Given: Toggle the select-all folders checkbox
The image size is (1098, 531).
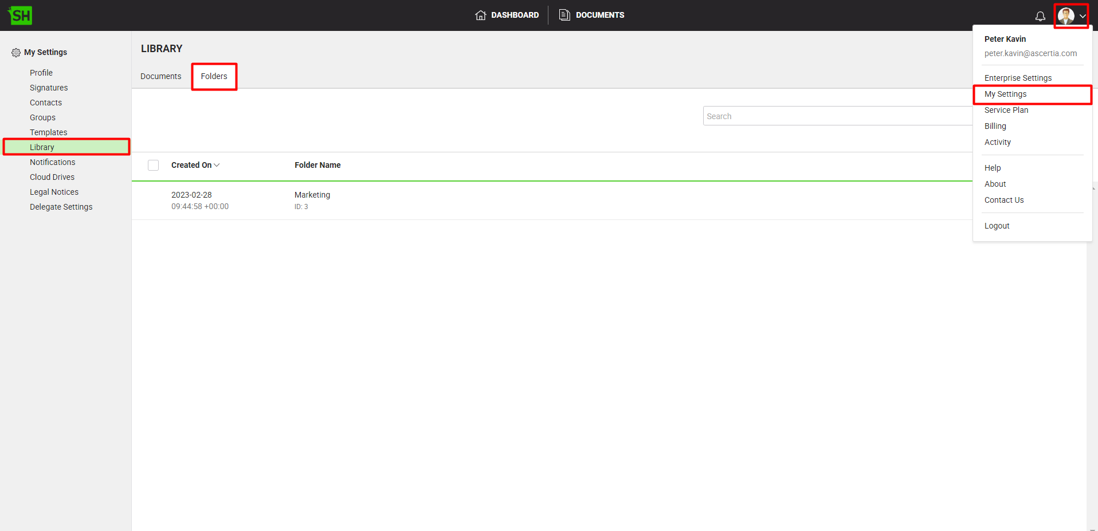Looking at the screenshot, I should 153,166.
